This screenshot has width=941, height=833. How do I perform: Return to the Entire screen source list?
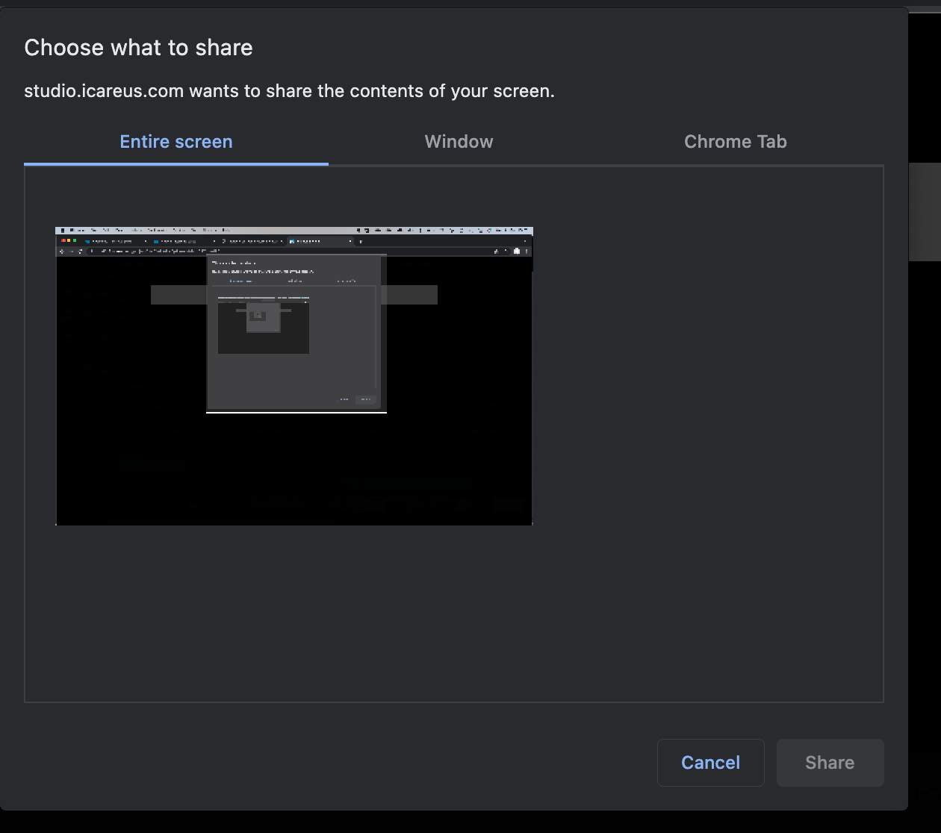tap(176, 142)
